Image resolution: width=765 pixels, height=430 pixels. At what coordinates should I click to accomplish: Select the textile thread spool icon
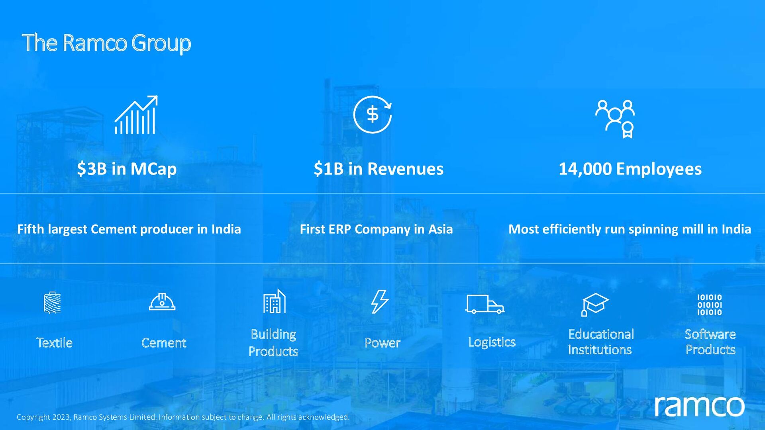[x=52, y=303]
